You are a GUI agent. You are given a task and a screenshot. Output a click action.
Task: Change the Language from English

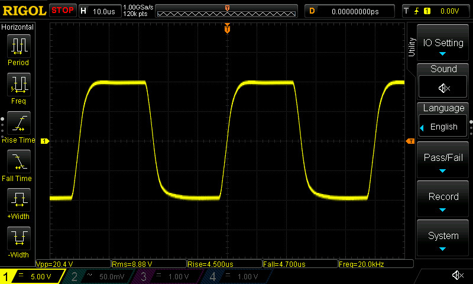click(443, 127)
